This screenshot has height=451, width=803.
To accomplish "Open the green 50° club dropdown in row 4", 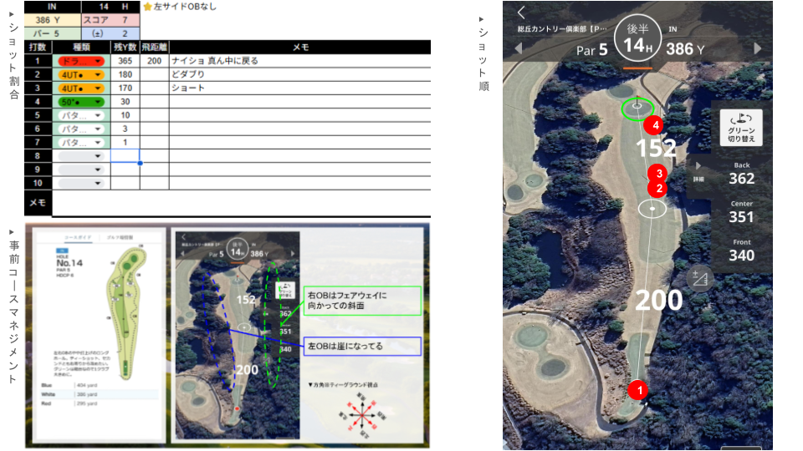I will [80, 102].
